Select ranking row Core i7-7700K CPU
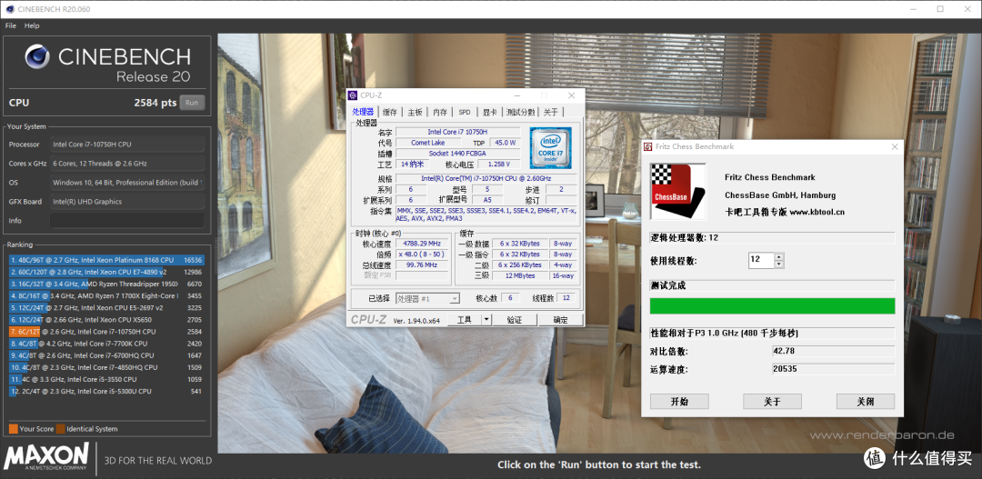The height and width of the screenshot is (479, 982). click(x=105, y=344)
